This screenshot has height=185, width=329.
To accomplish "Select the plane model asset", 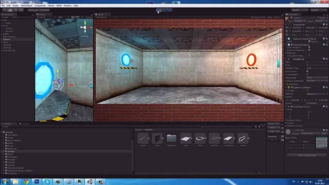I will pyautogui.click(x=186, y=140).
